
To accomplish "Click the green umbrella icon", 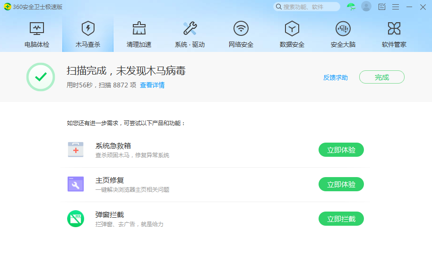I will pyautogui.click(x=351, y=7).
